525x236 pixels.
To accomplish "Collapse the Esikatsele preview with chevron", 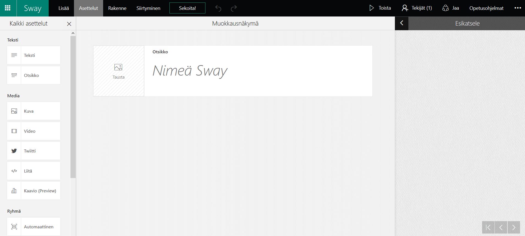I will (402, 23).
